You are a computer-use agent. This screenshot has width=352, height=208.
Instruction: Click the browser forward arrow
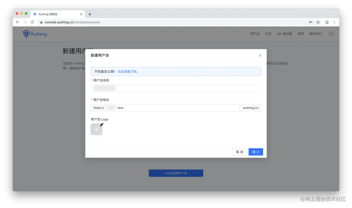[x=25, y=22]
